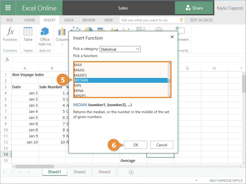Open EDIT IN EXCEL link
Screen dimensions: 246x184
pyautogui.click(x=201, y=20)
